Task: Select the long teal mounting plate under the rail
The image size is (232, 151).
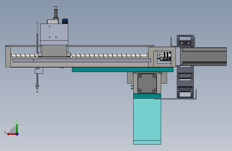Action: point(123,70)
